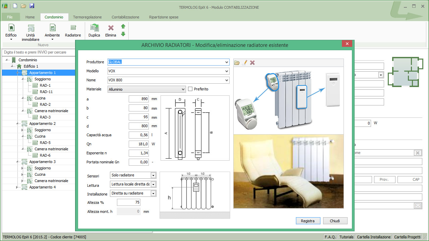Click the Elimina red X icon
The height and width of the screenshot is (241, 429).
pos(111,28)
